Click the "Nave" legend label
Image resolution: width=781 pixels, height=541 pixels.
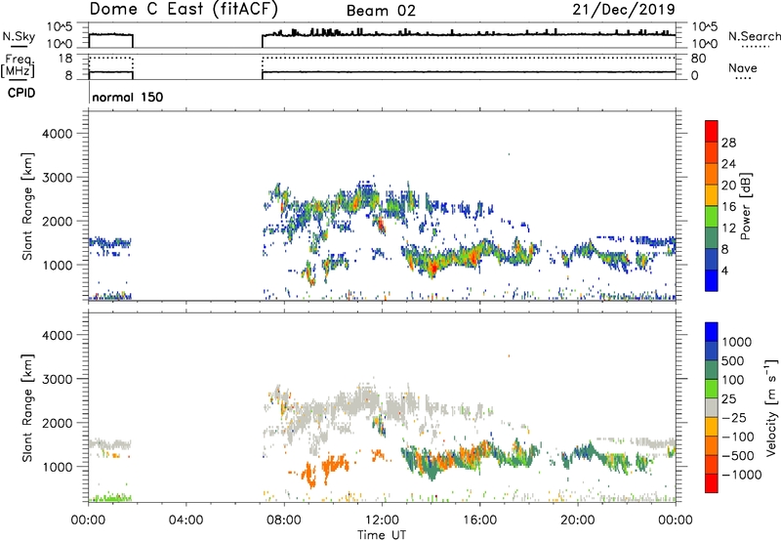click(742, 68)
